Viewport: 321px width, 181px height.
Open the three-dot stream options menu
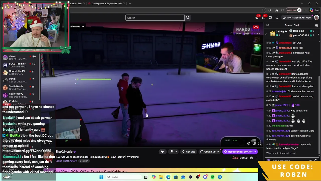[x=257, y=158]
